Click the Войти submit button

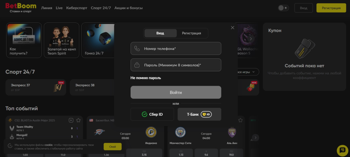pos(176,92)
